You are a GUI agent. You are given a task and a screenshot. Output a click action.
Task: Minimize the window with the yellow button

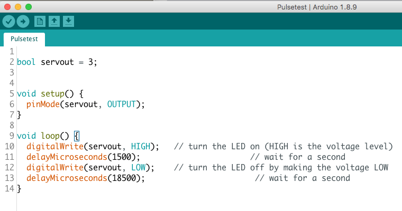pos(18,7)
